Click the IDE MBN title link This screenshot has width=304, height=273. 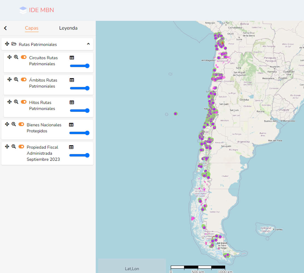(42, 10)
